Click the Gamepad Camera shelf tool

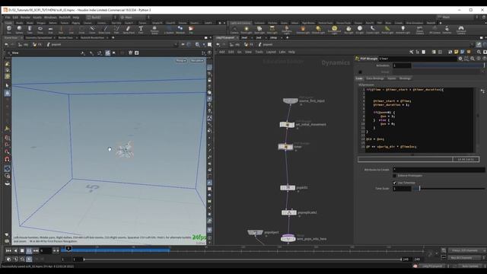461,30
